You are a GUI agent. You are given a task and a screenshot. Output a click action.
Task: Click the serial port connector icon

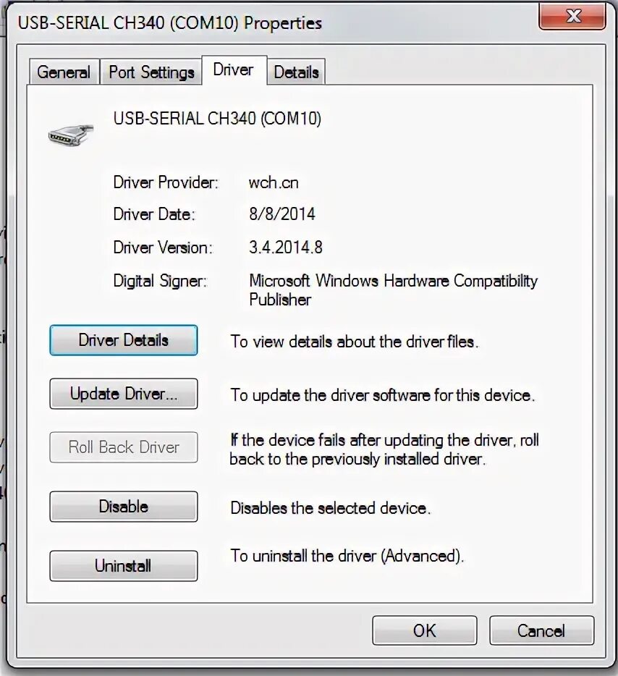[71, 135]
